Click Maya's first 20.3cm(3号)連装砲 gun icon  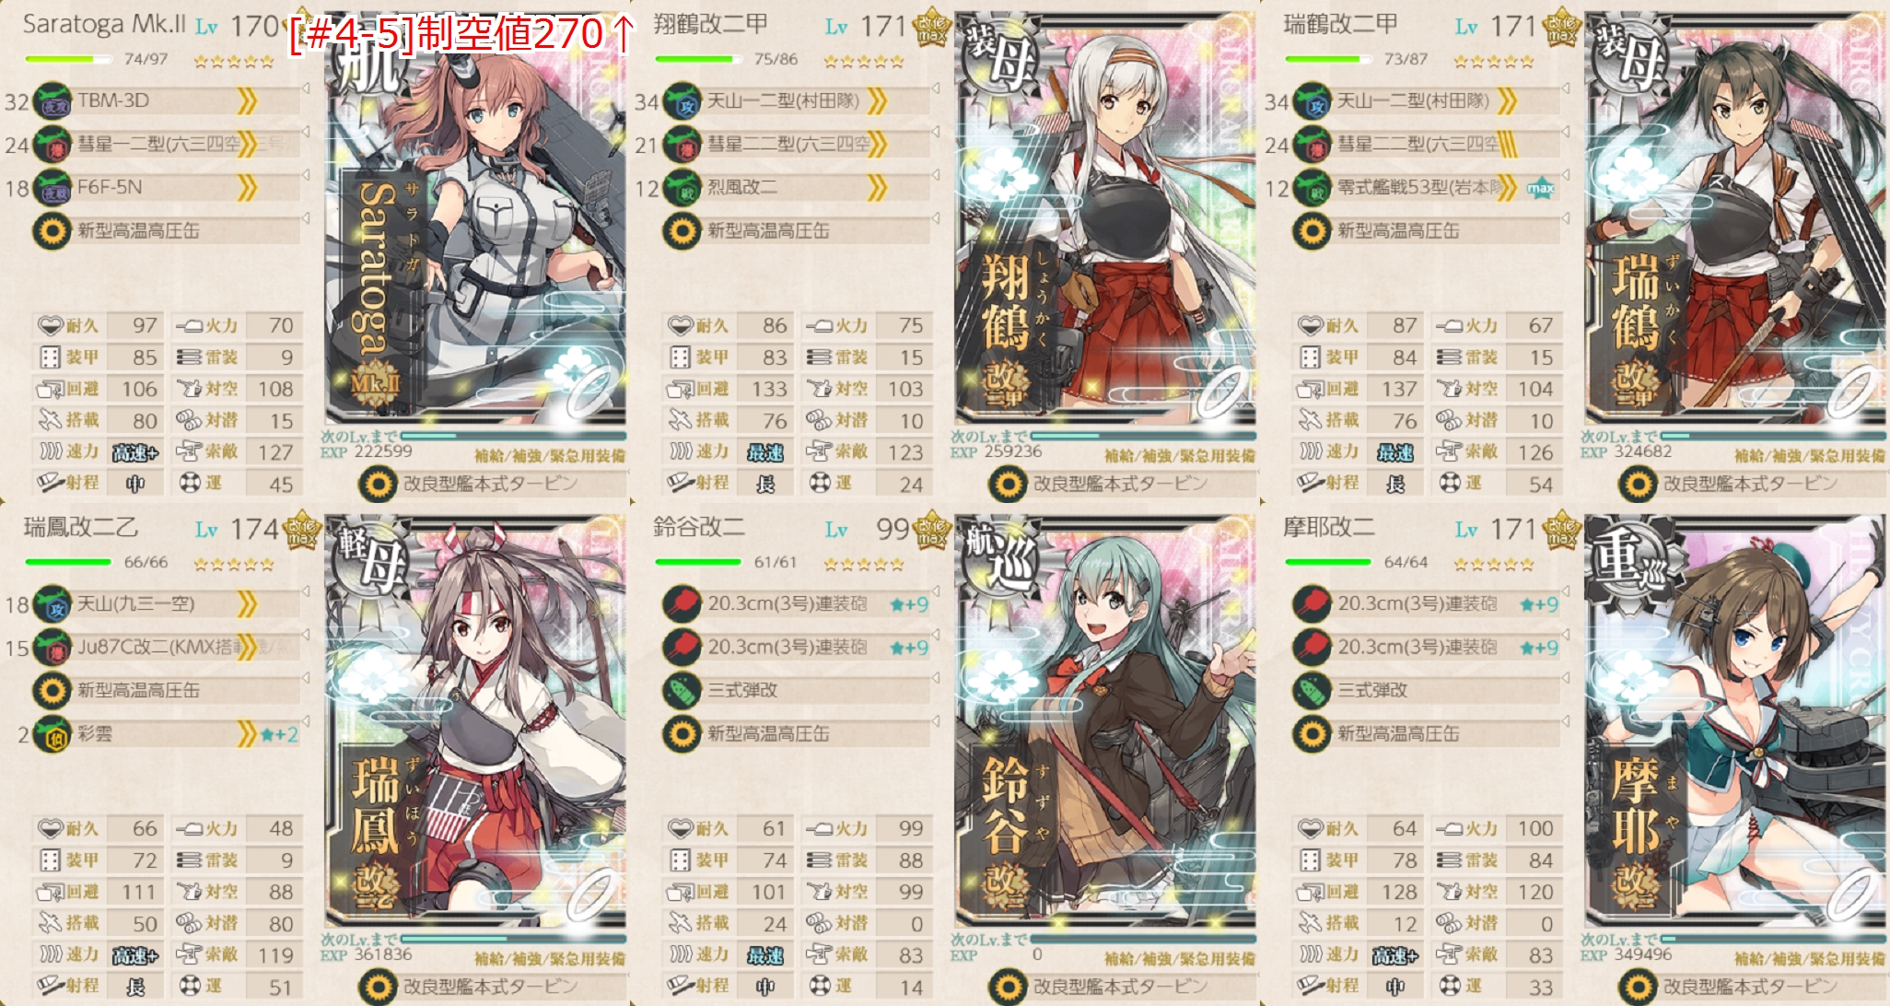click(x=1312, y=604)
